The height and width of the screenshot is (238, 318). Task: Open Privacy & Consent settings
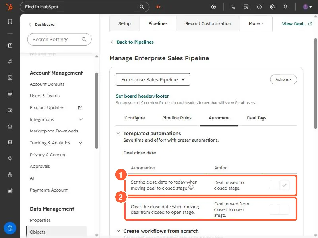click(x=48, y=155)
